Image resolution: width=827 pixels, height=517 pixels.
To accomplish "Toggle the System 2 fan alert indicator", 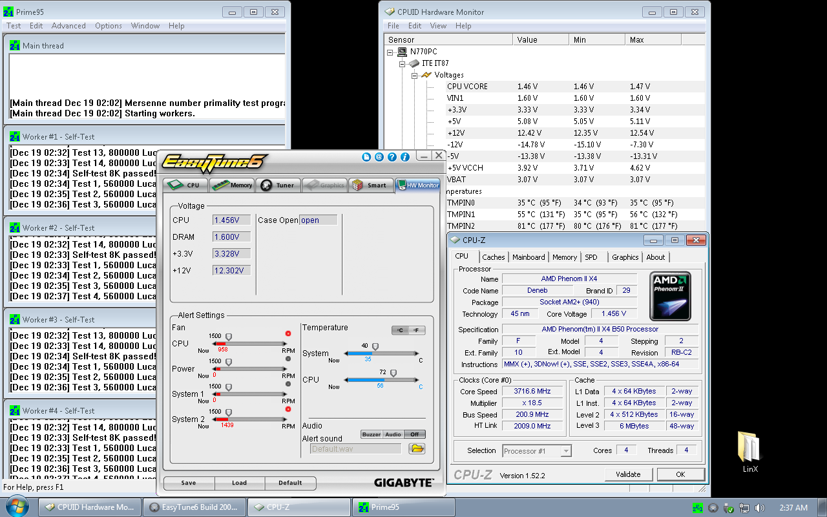I will point(288,409).
